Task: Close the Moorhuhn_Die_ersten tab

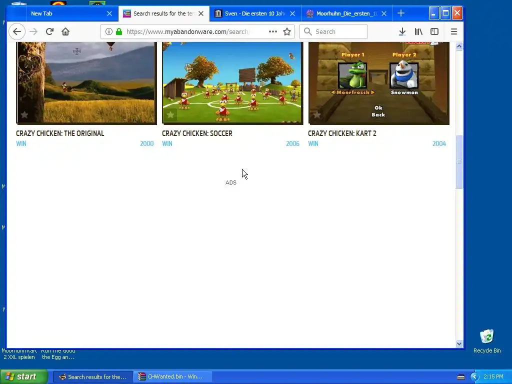Action: (384, 13)
